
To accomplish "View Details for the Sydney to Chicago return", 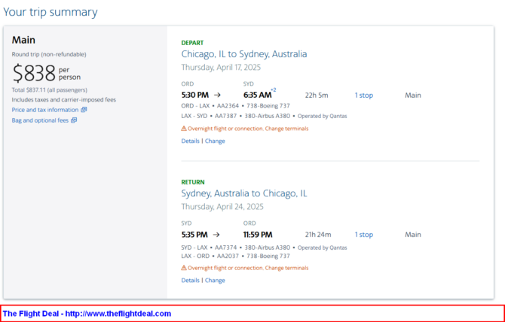I will pos(191,280).
